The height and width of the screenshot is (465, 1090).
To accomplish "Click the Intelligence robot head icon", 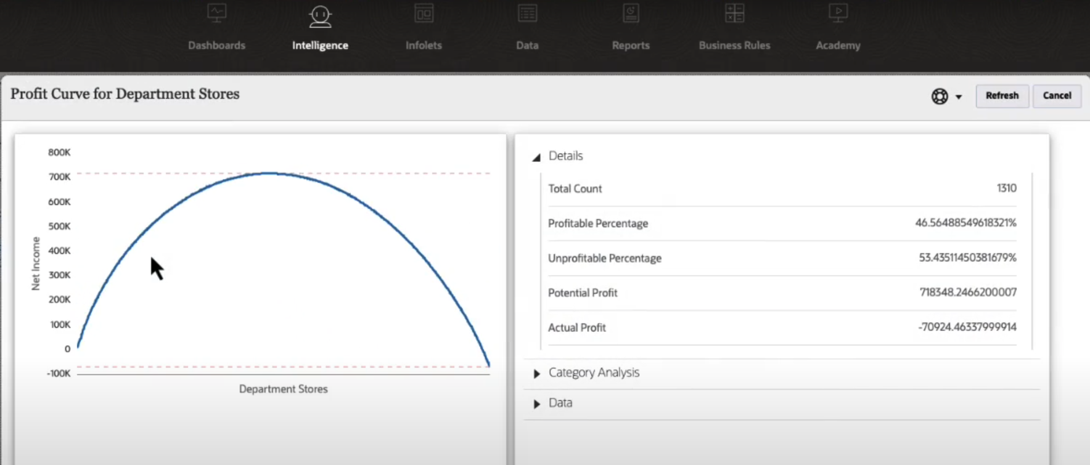I will [x=320, y=16].
